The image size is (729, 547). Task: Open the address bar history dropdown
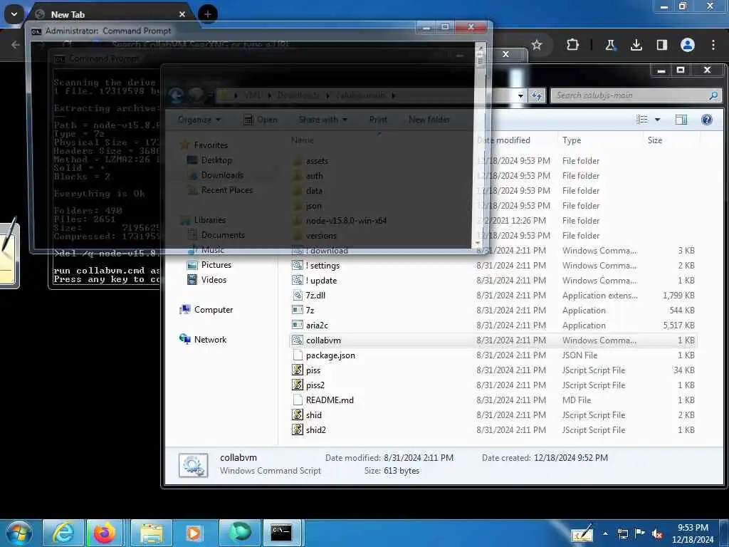point(520,96)
